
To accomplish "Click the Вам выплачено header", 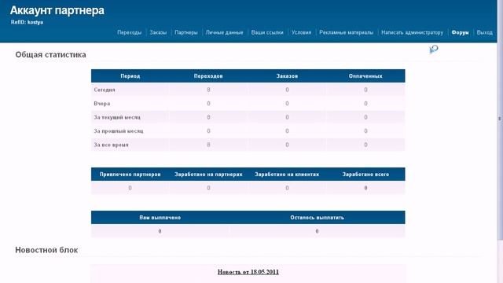I will pos(160,218).
